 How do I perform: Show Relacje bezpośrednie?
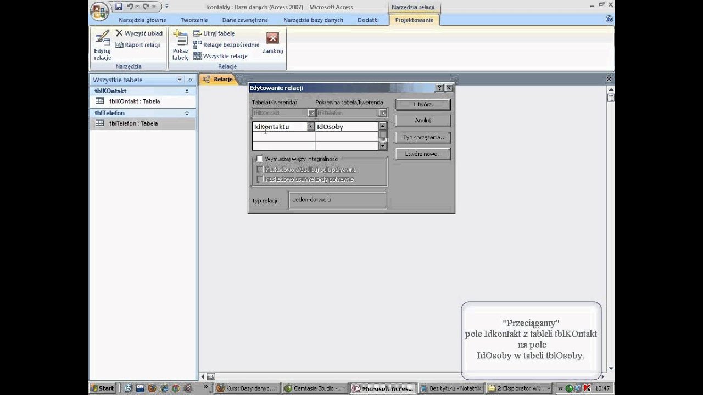pyautogui.click(x=226, y=45)
